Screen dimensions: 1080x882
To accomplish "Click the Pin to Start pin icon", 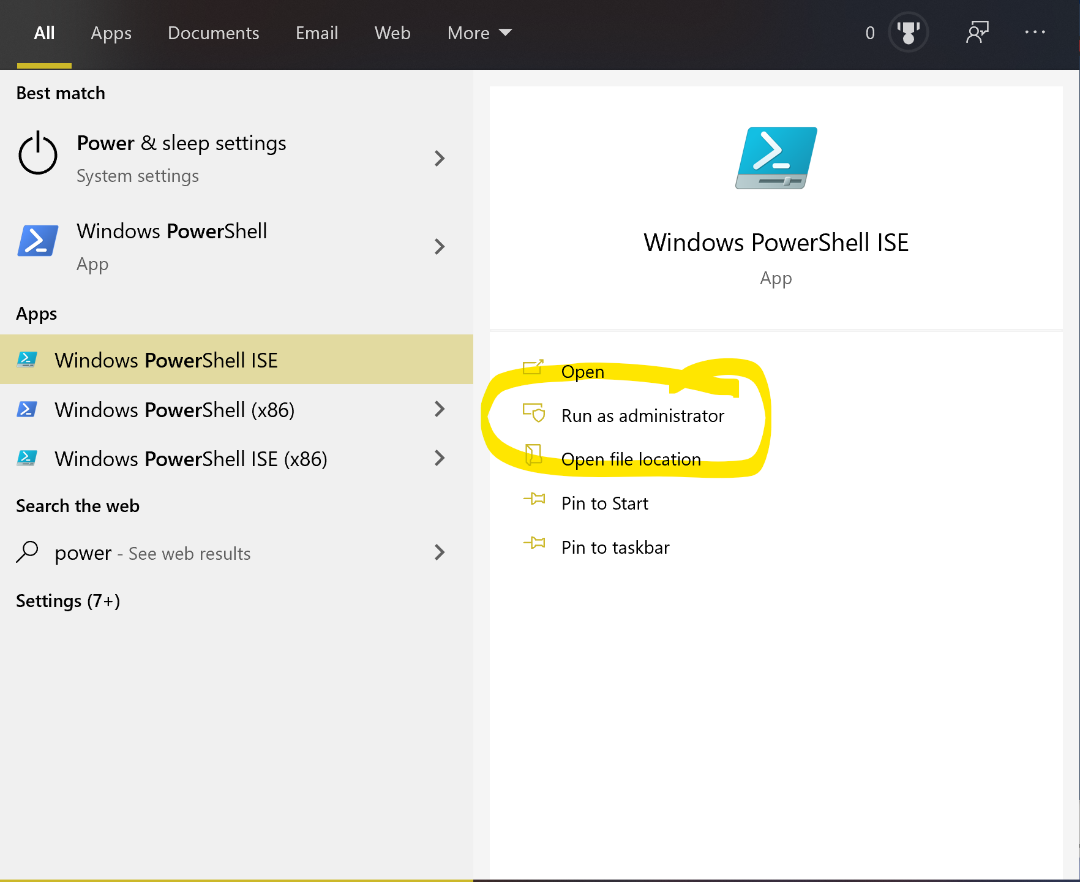I will point(534,499).
